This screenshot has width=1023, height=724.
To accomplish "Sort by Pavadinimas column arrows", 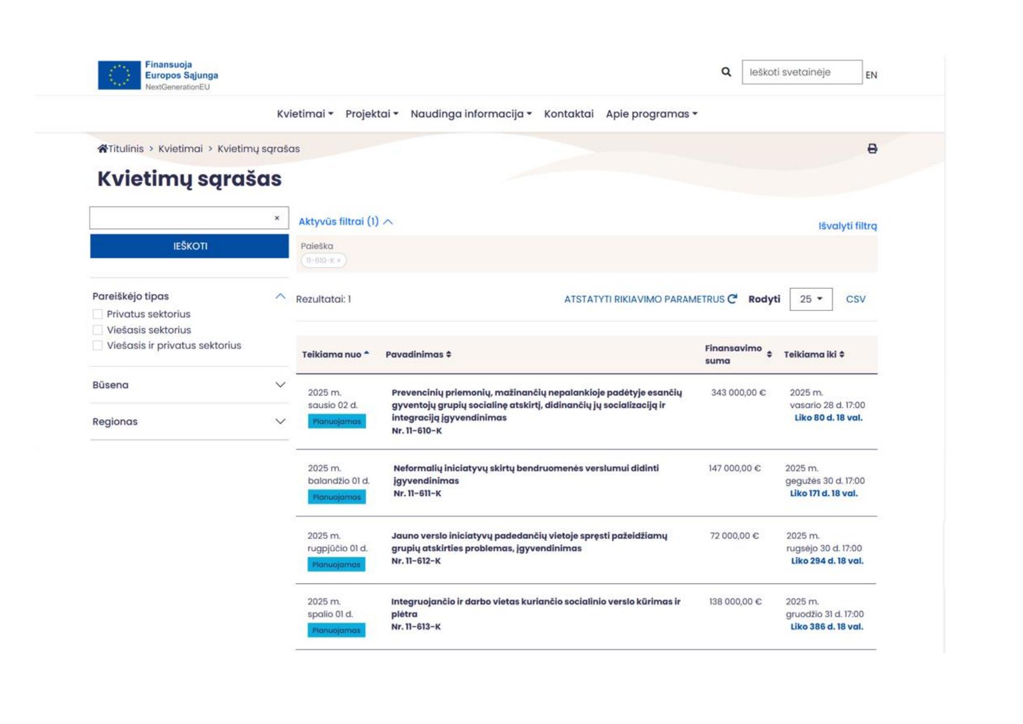I will 449,354.
